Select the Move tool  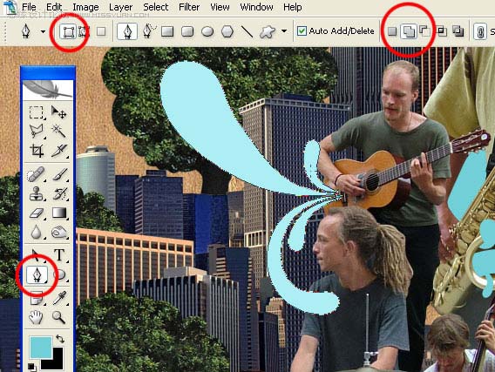pyautogui.click(x=58, y=112)
